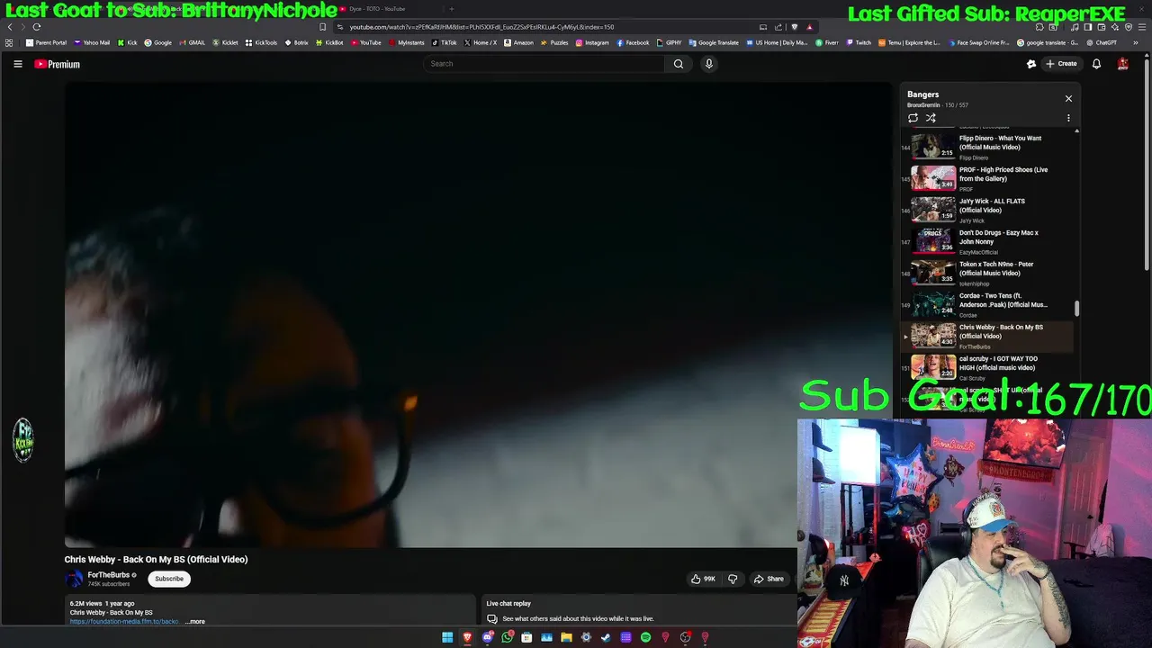This screenshot has width=1152, height=648.
Task: Open the YouTube account avatar menu
Action: pyautogui.click(x=1122, y=64)
